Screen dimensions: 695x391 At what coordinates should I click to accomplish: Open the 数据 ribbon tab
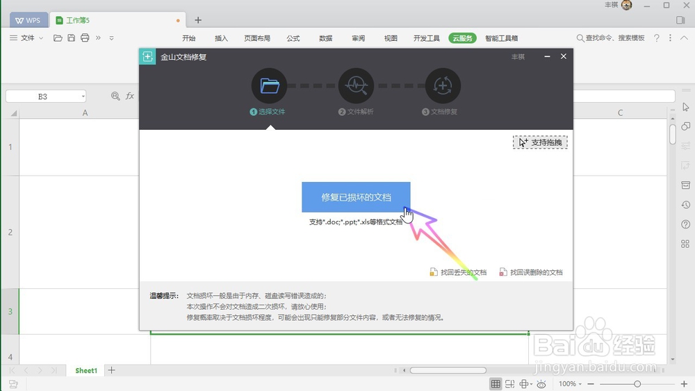point(326,38)
